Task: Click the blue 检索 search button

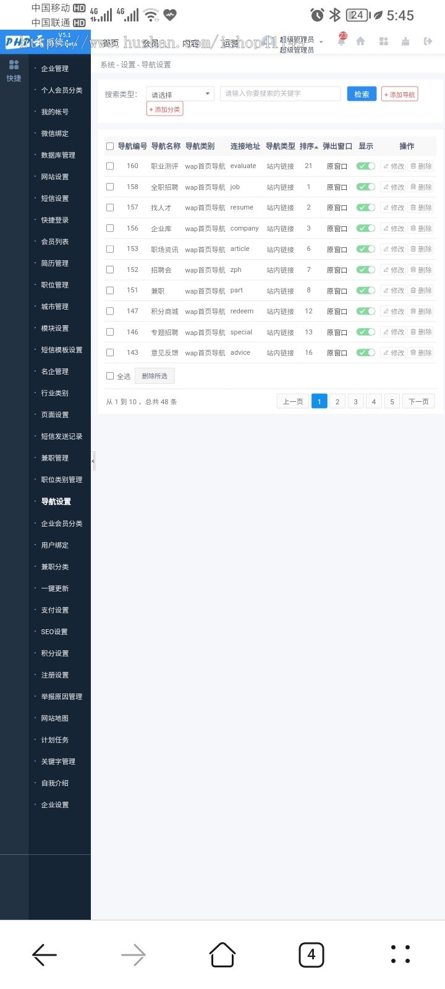Action: pyautogui.click(x=362, y=94)
